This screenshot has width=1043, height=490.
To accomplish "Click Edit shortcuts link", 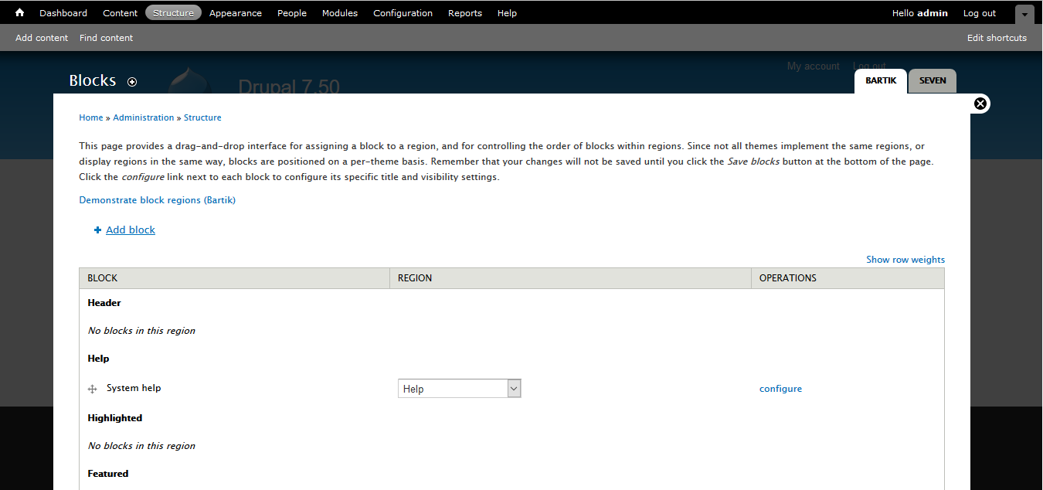I will point(997,38).
